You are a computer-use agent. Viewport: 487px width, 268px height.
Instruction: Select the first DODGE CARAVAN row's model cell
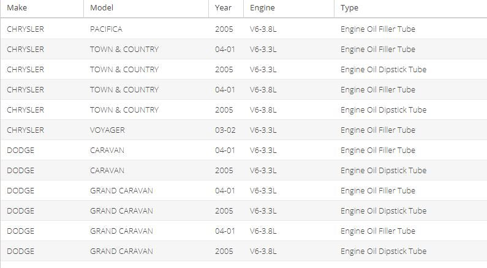coord(107,150)
